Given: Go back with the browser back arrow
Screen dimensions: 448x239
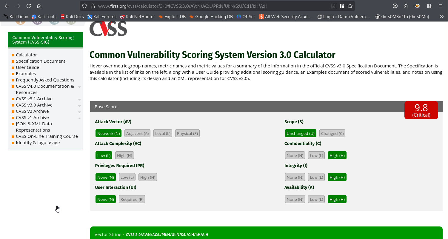Looking at the screenshot, I should 7,6.
